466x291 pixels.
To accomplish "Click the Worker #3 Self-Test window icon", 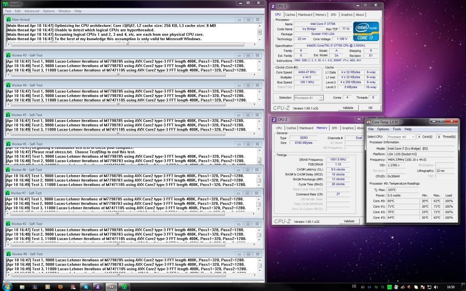I will pyautogui.click(x=8, y=55).
